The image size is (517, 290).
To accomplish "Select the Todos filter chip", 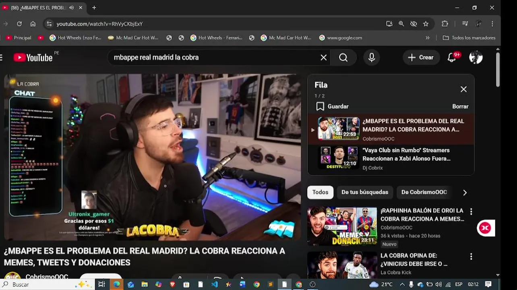I will click(321, 192).
